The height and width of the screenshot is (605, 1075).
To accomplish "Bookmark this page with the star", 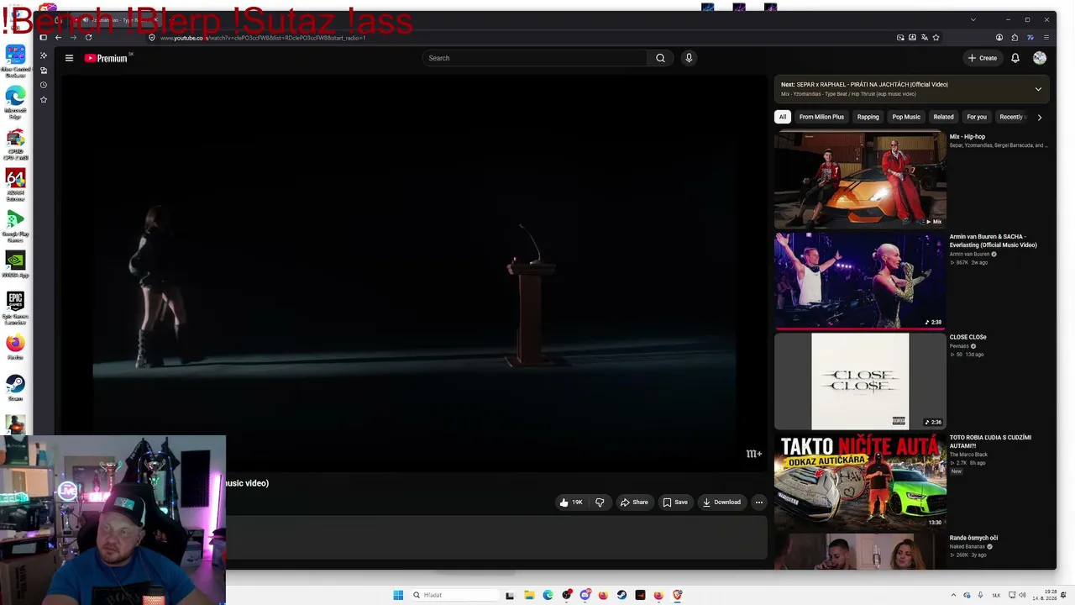I will click(x=936, y=37).
